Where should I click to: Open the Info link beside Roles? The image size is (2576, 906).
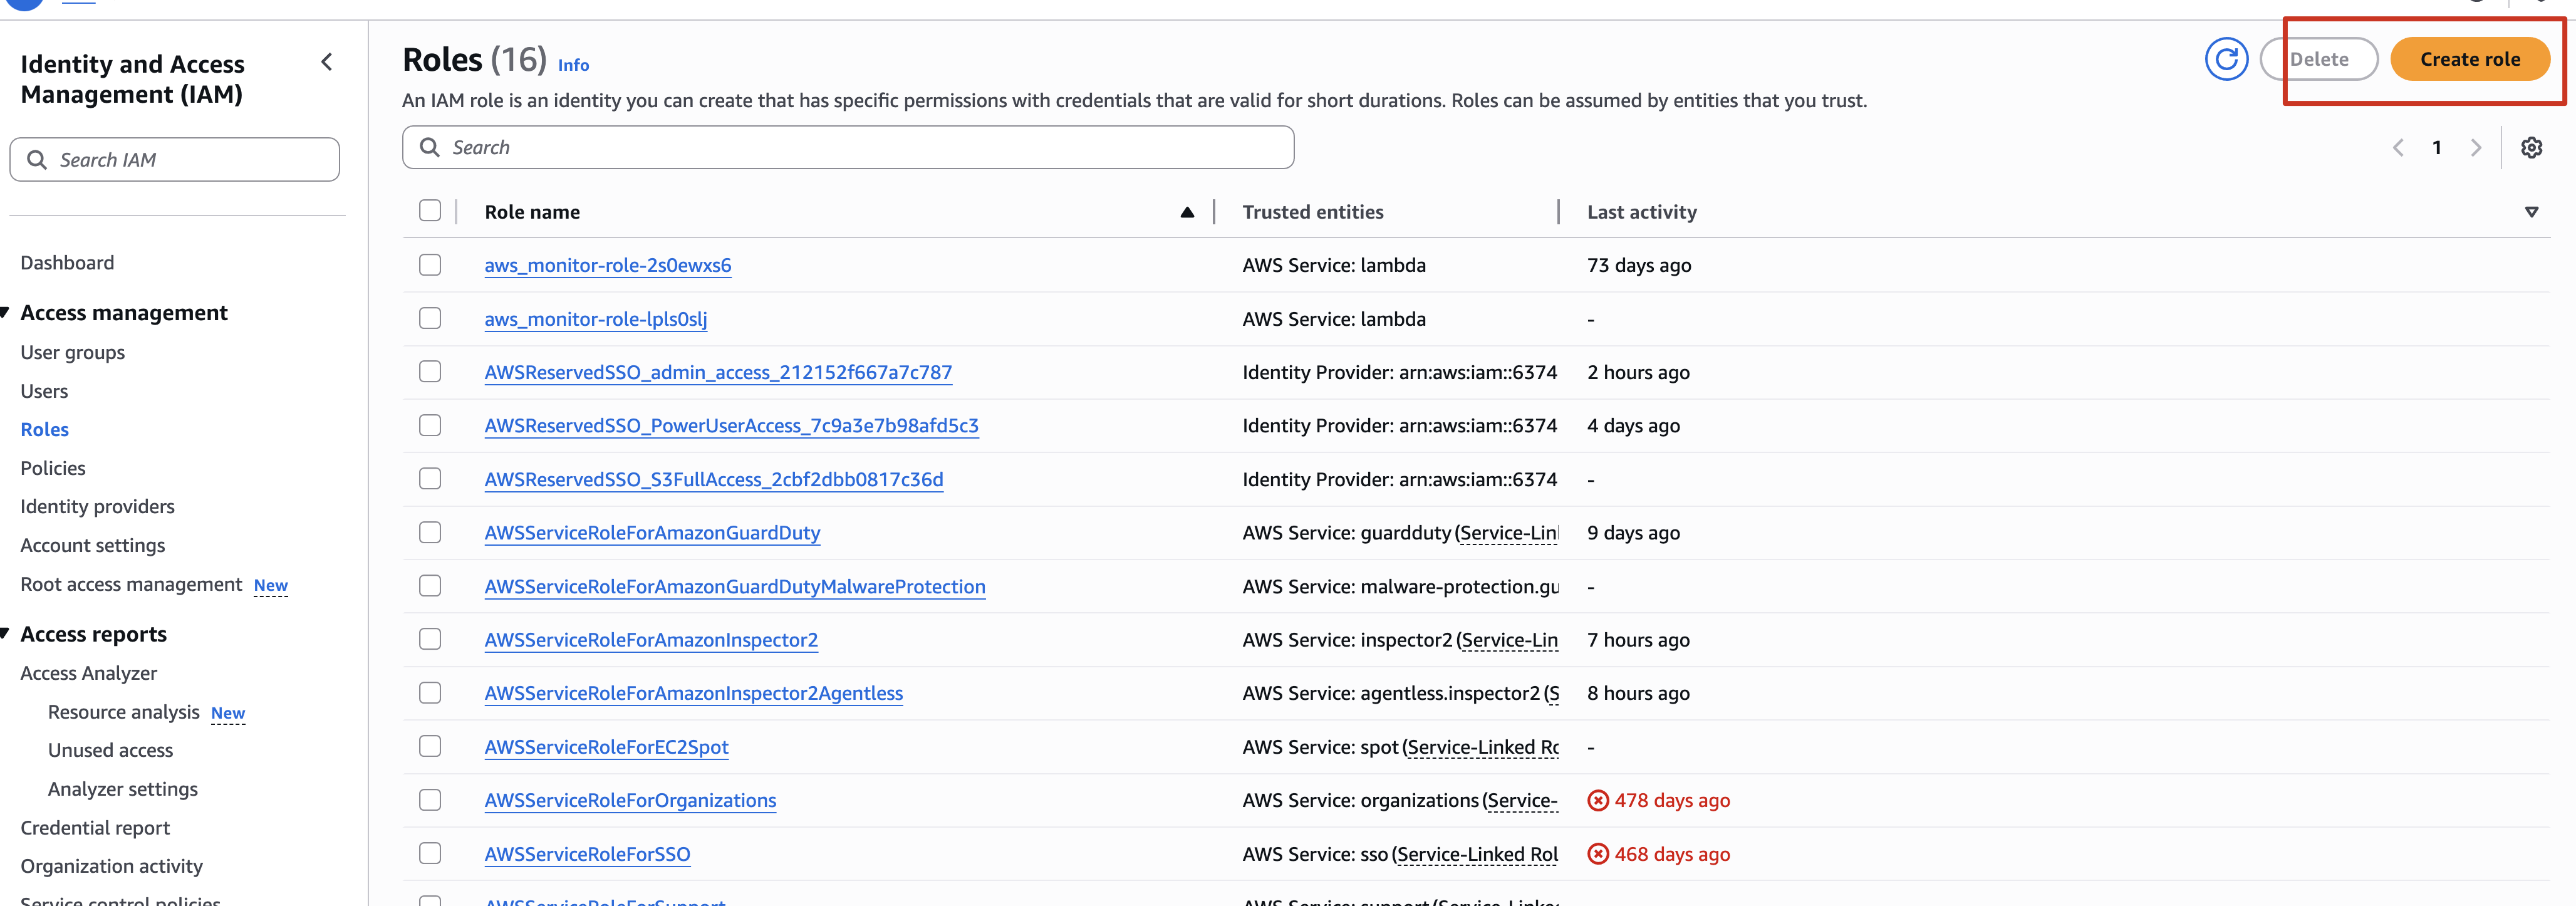(573, 65)
